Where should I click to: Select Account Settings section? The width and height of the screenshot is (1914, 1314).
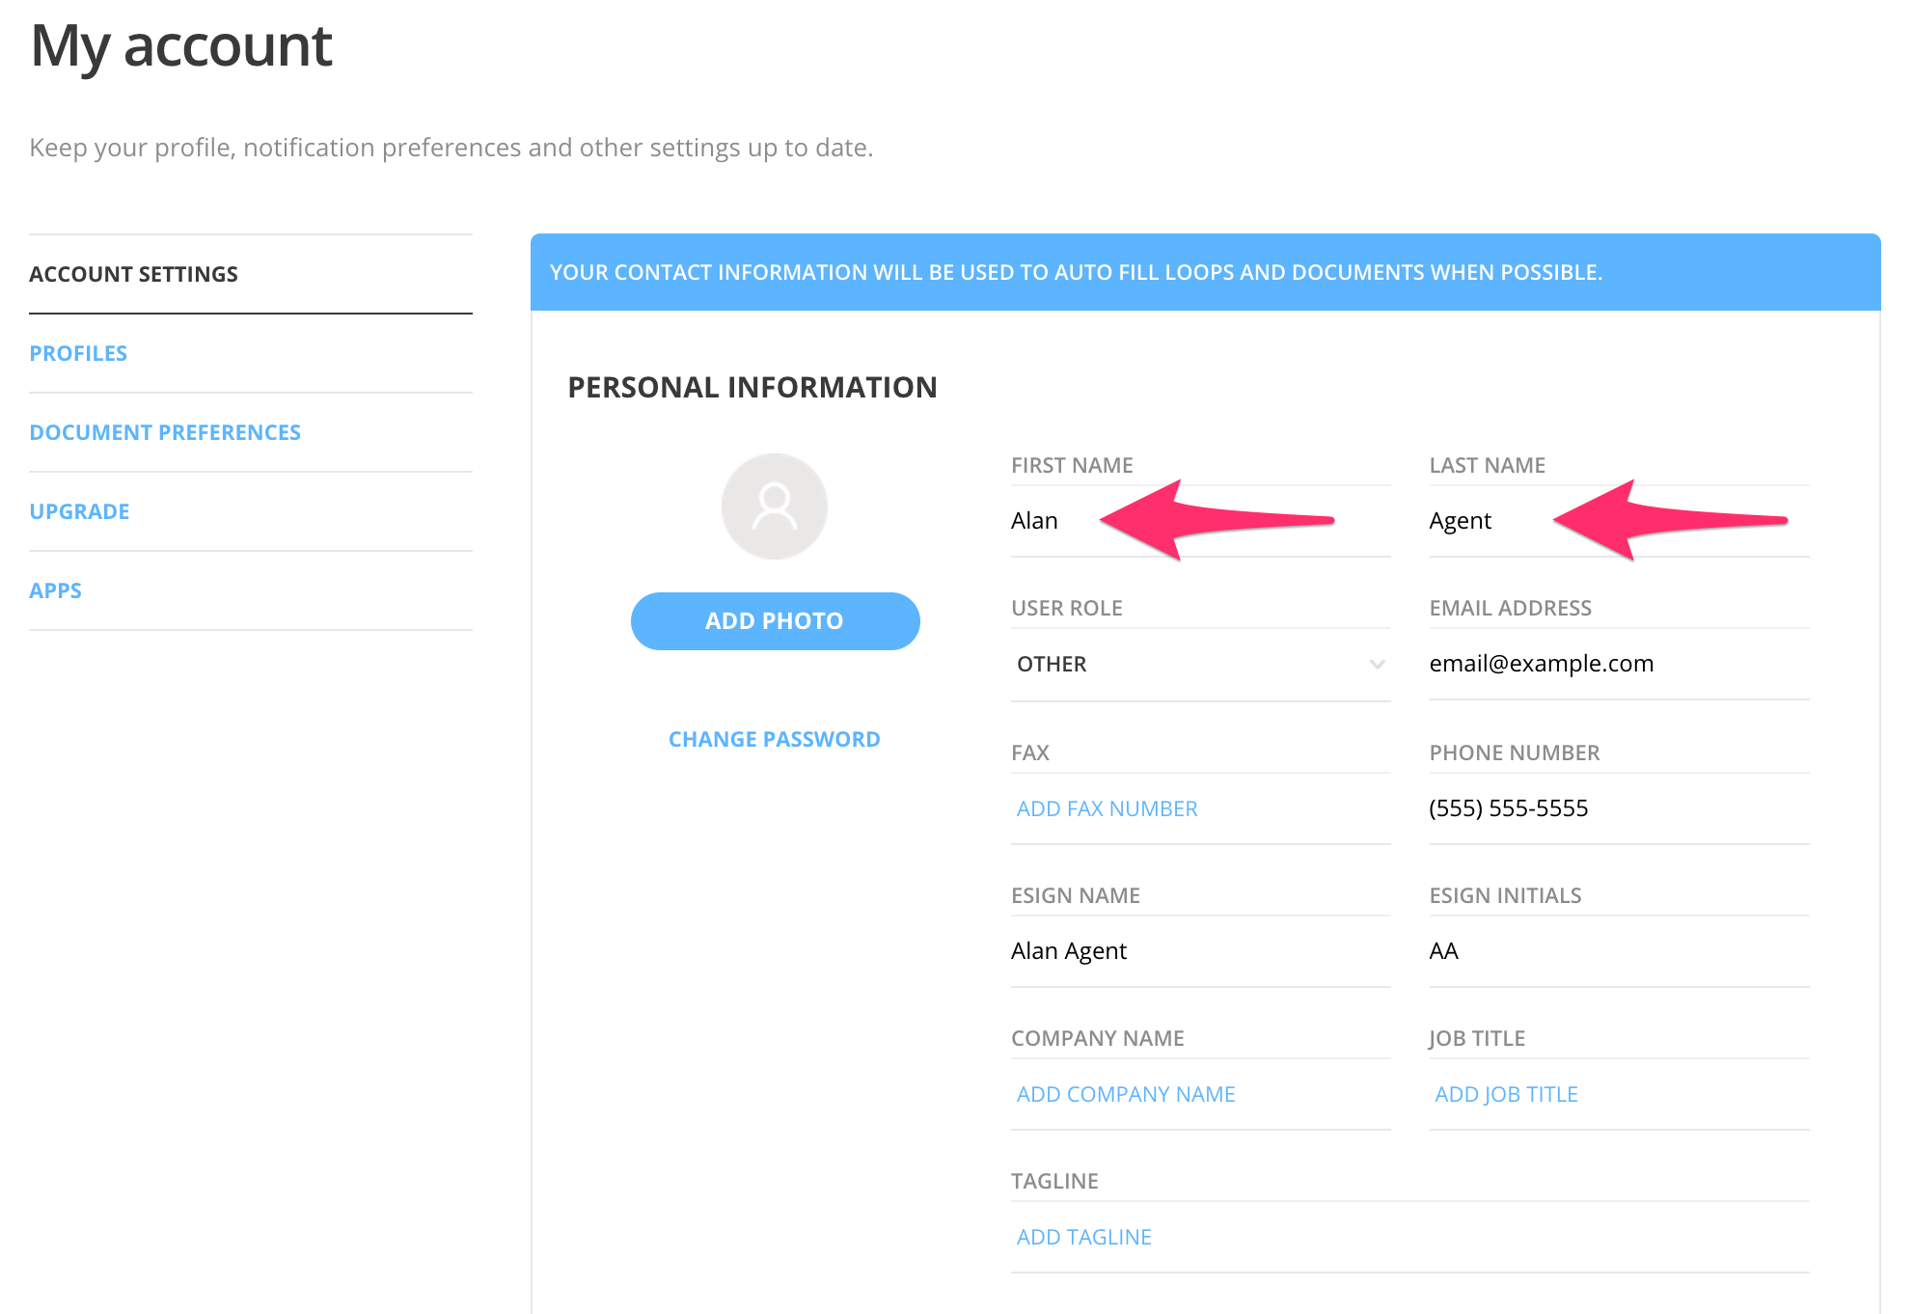pos(133,273)
